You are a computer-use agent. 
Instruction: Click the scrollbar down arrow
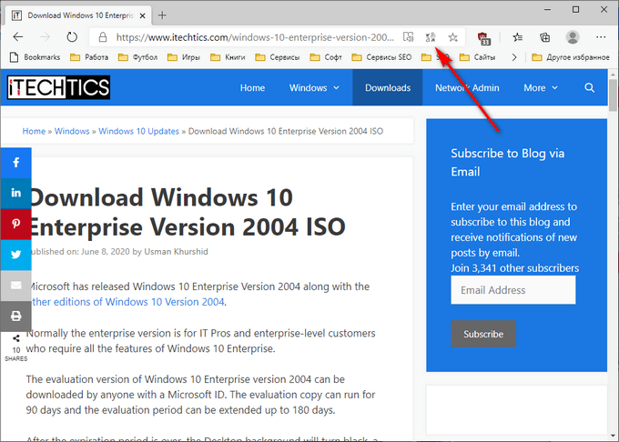tap(613, 436)
